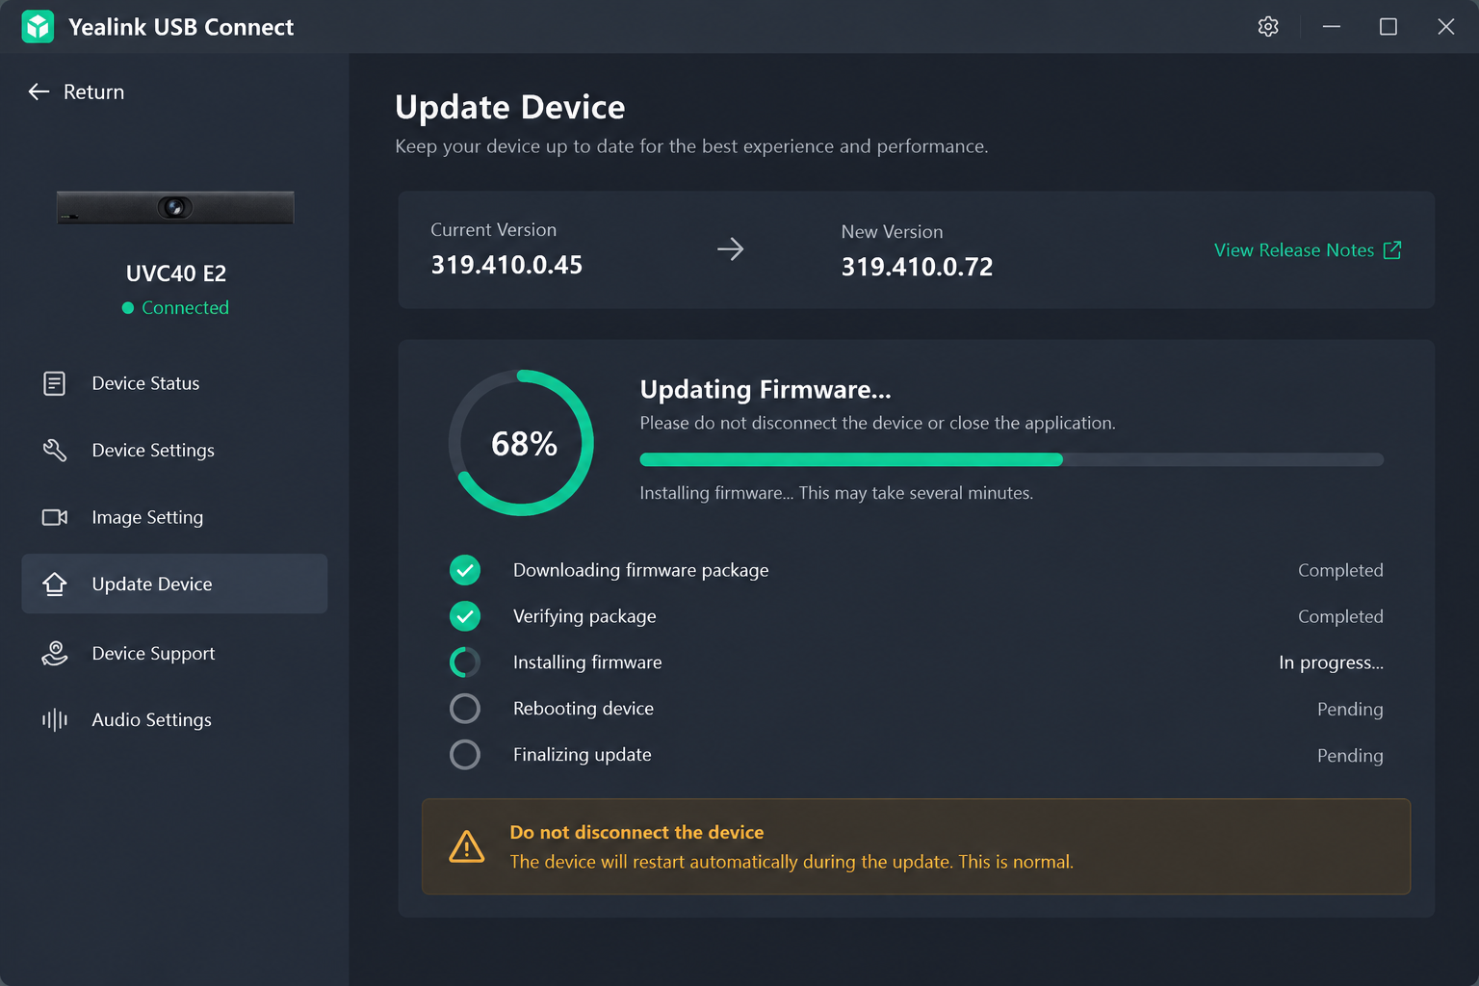This screenshot has width=1479, height=986.
Task: Click the empty circle beside Rebooting device
Action: point(465,709)
